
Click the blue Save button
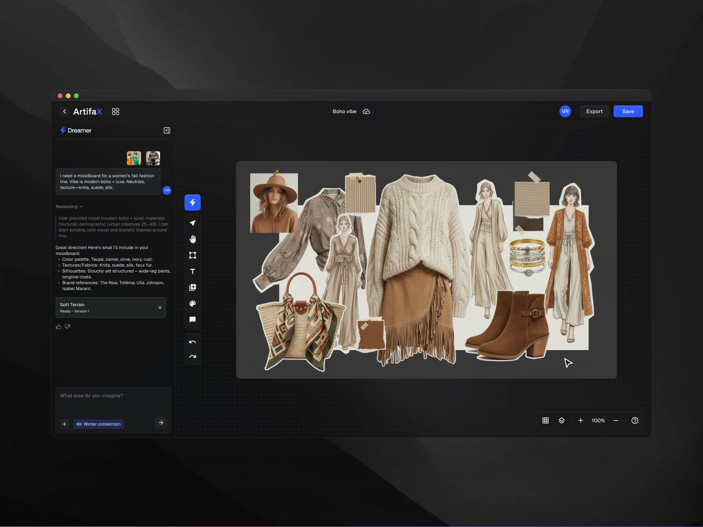coord(628,111)
